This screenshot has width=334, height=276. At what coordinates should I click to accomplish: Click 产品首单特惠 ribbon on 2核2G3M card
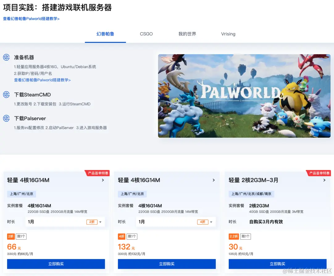point(319,173)
